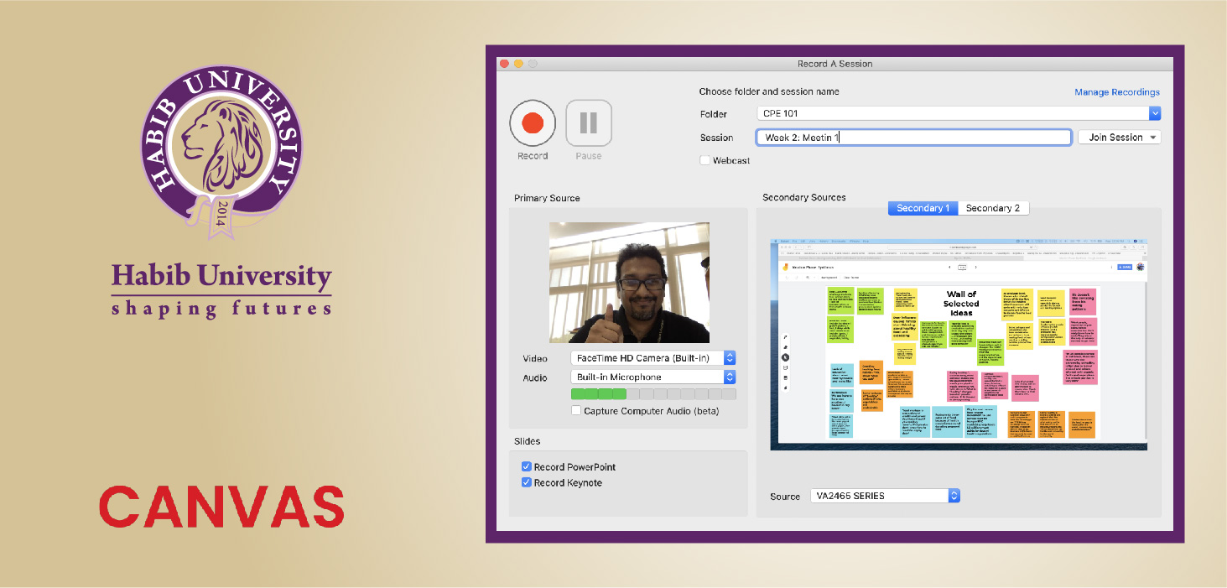Click the green audio level meter
This screenshot has height=588, width=1227.
pyautogui.click(x=653, y=394)
